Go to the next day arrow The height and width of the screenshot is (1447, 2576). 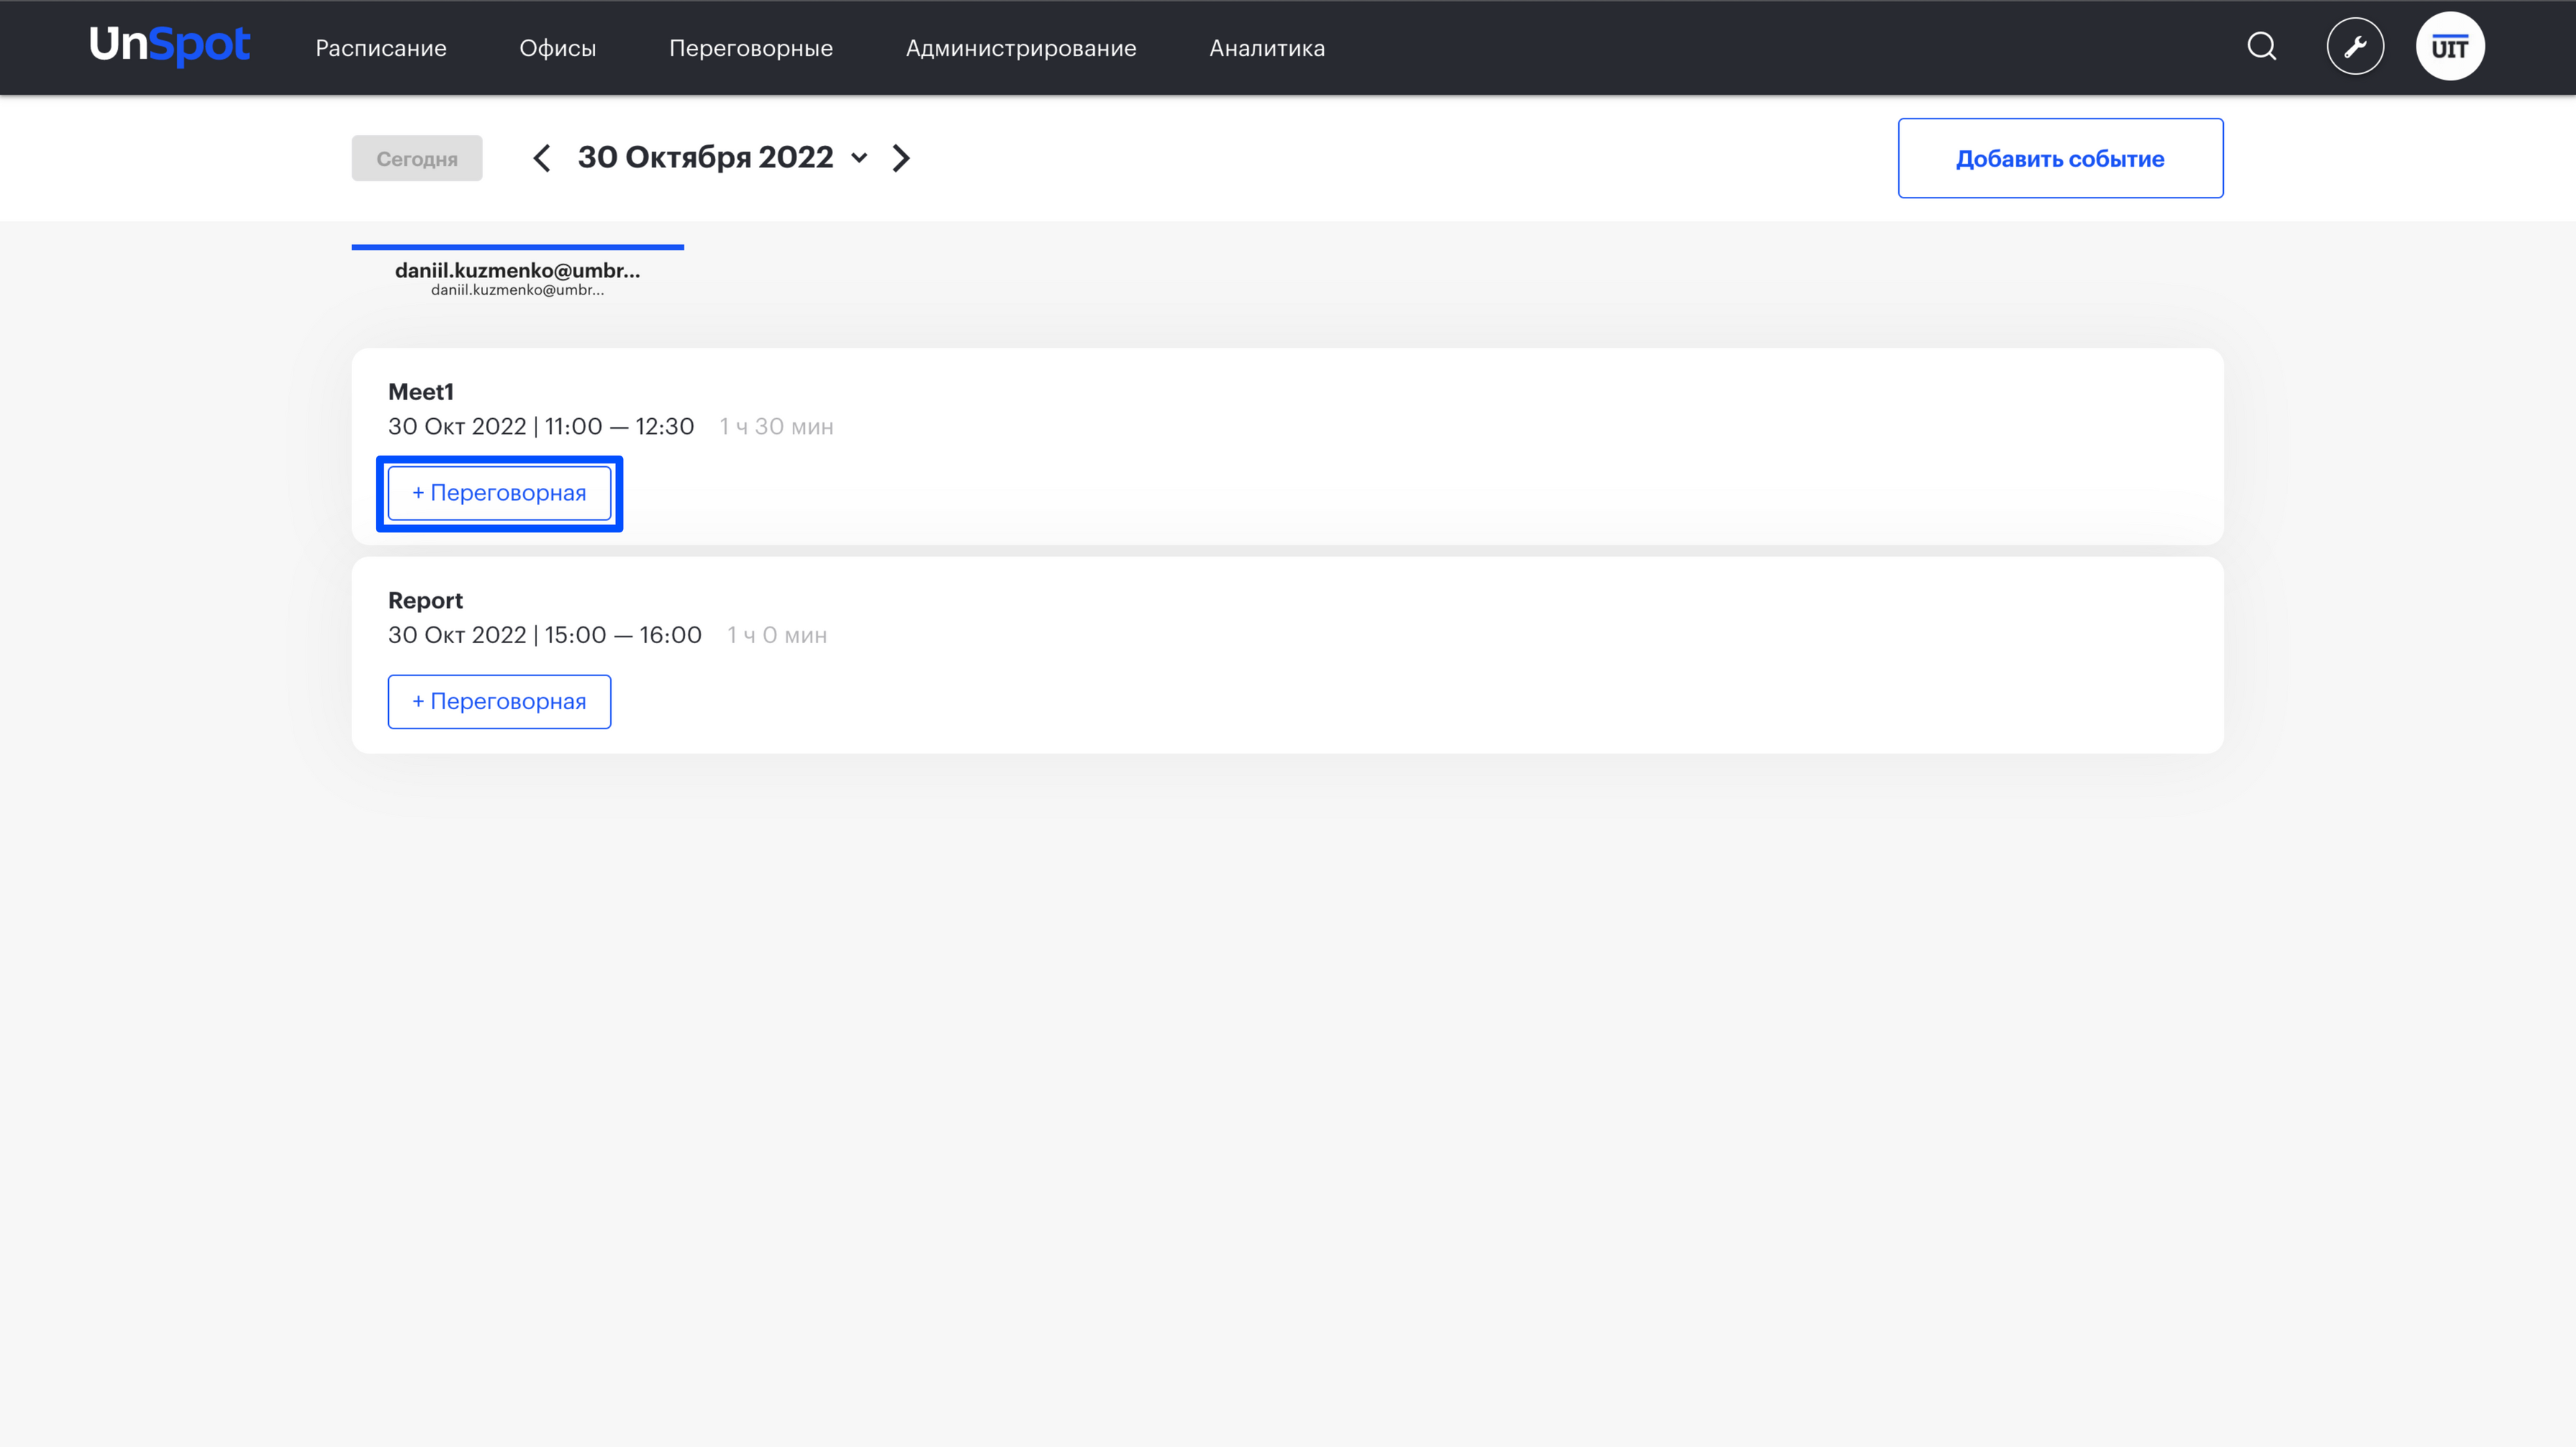(x=901, y=158)
